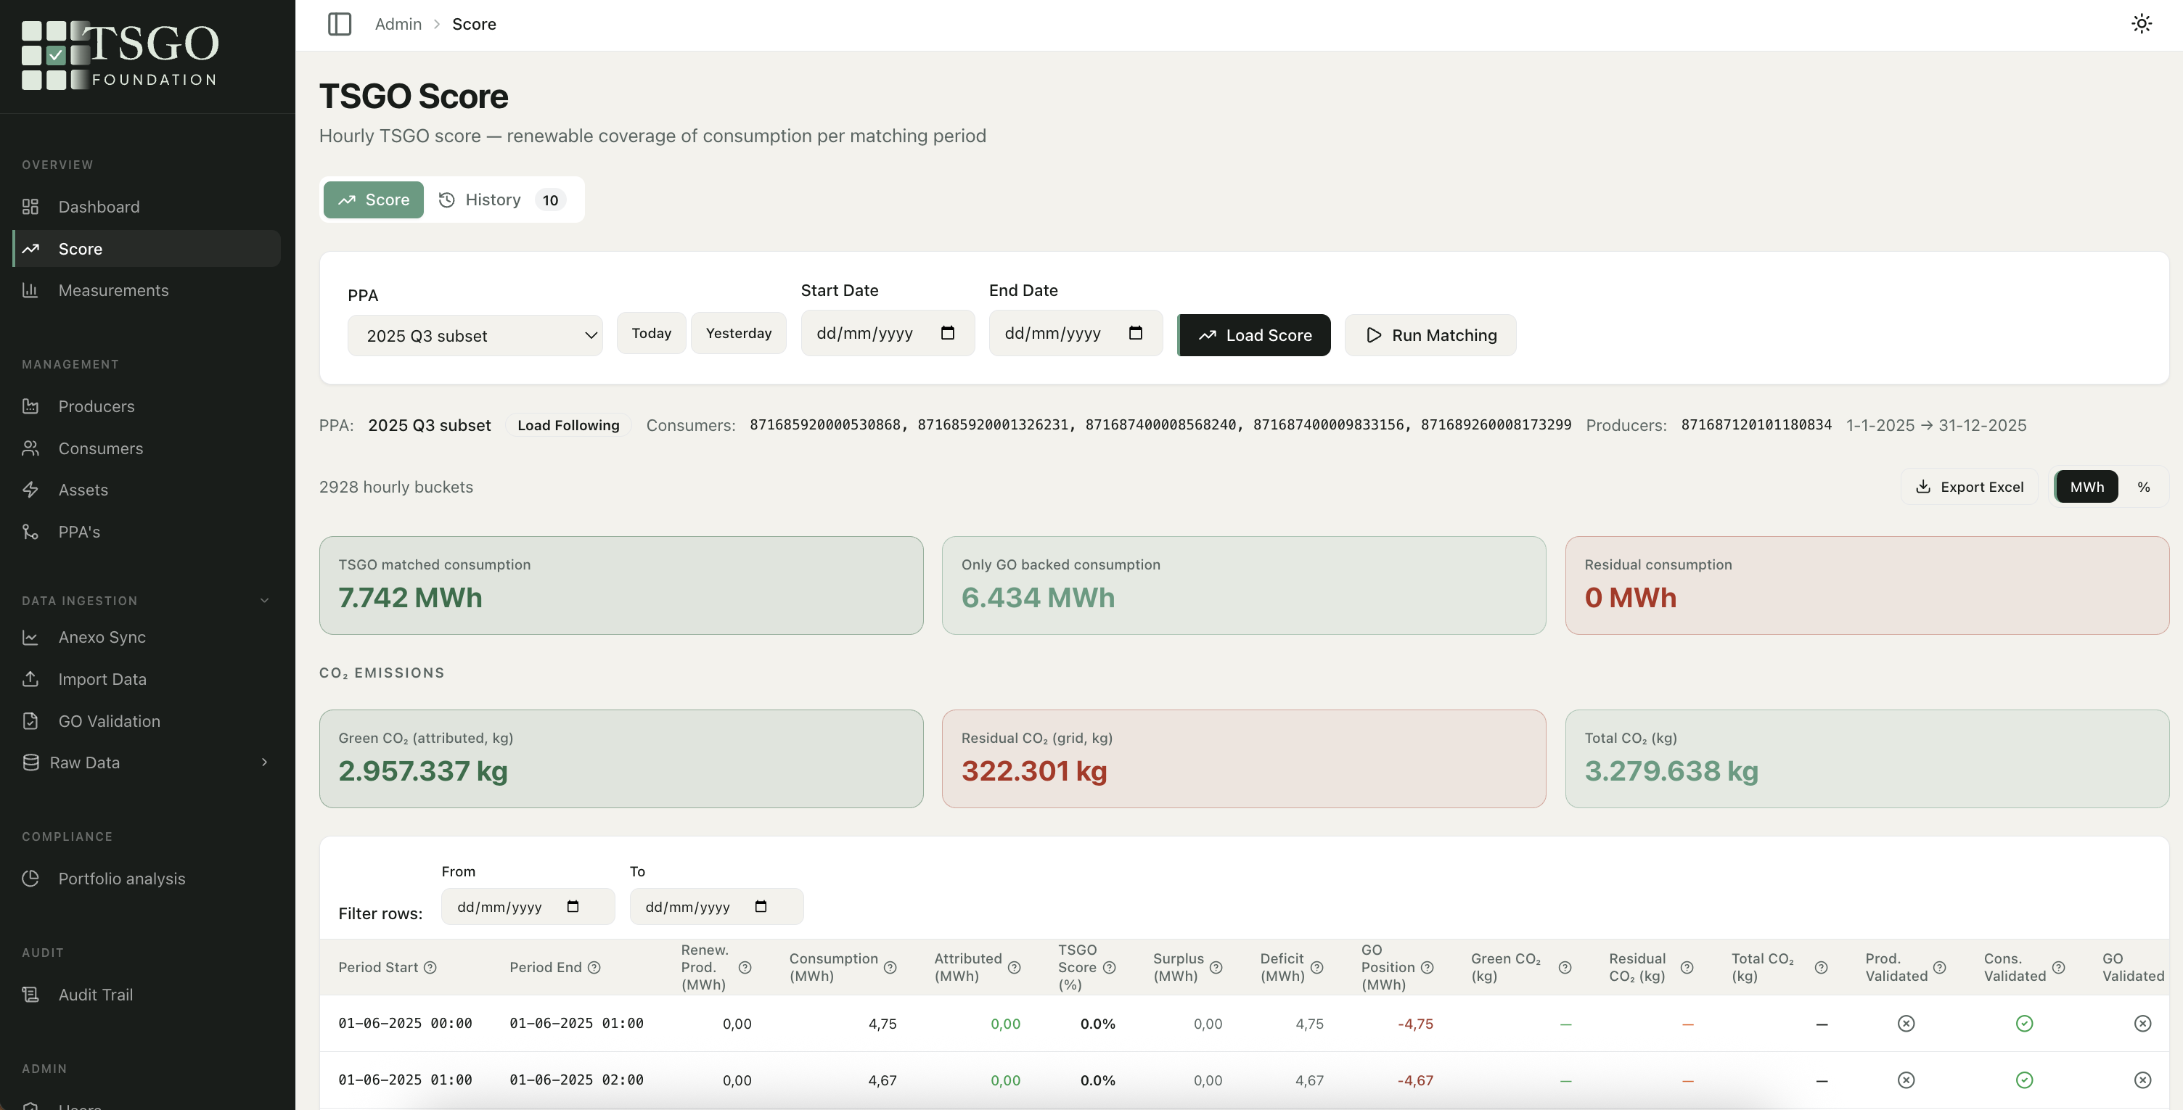Click the Period End help icon
The width and height of the screenshot is (2183, 1110).
pyautogui.click(x=594, y=968)
